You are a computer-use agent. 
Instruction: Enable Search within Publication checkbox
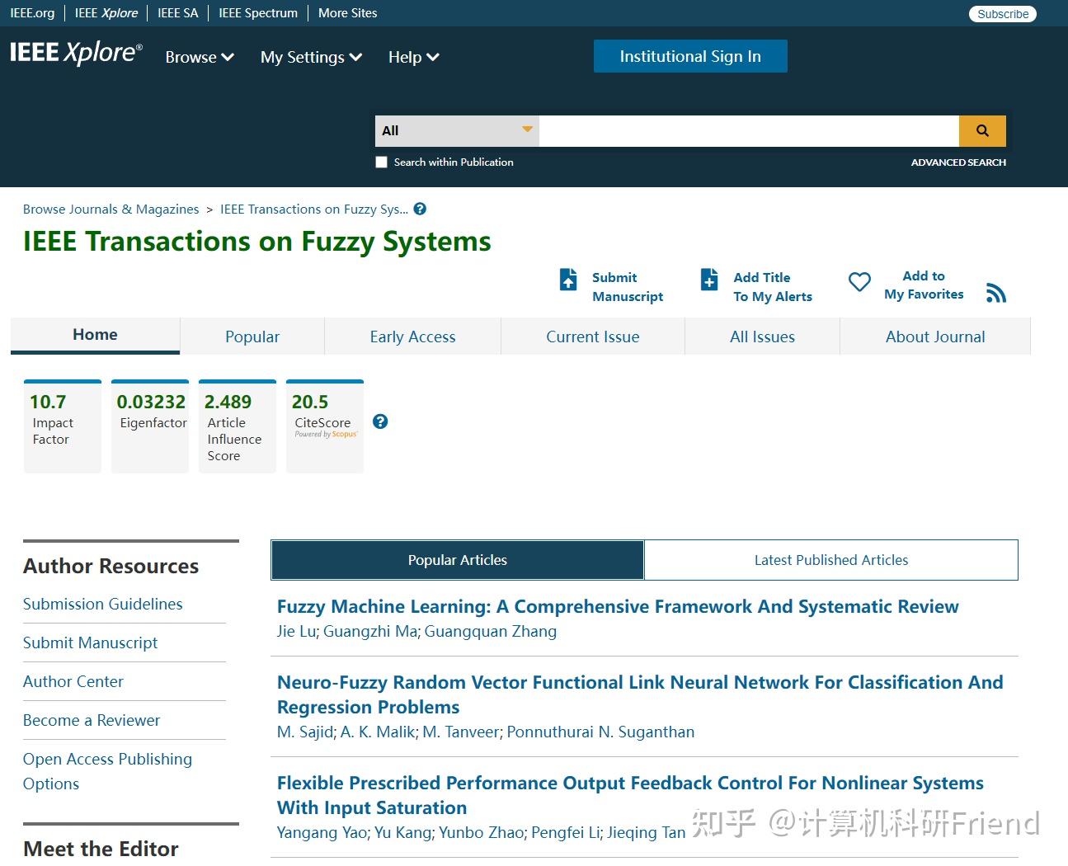coord(381,162)
